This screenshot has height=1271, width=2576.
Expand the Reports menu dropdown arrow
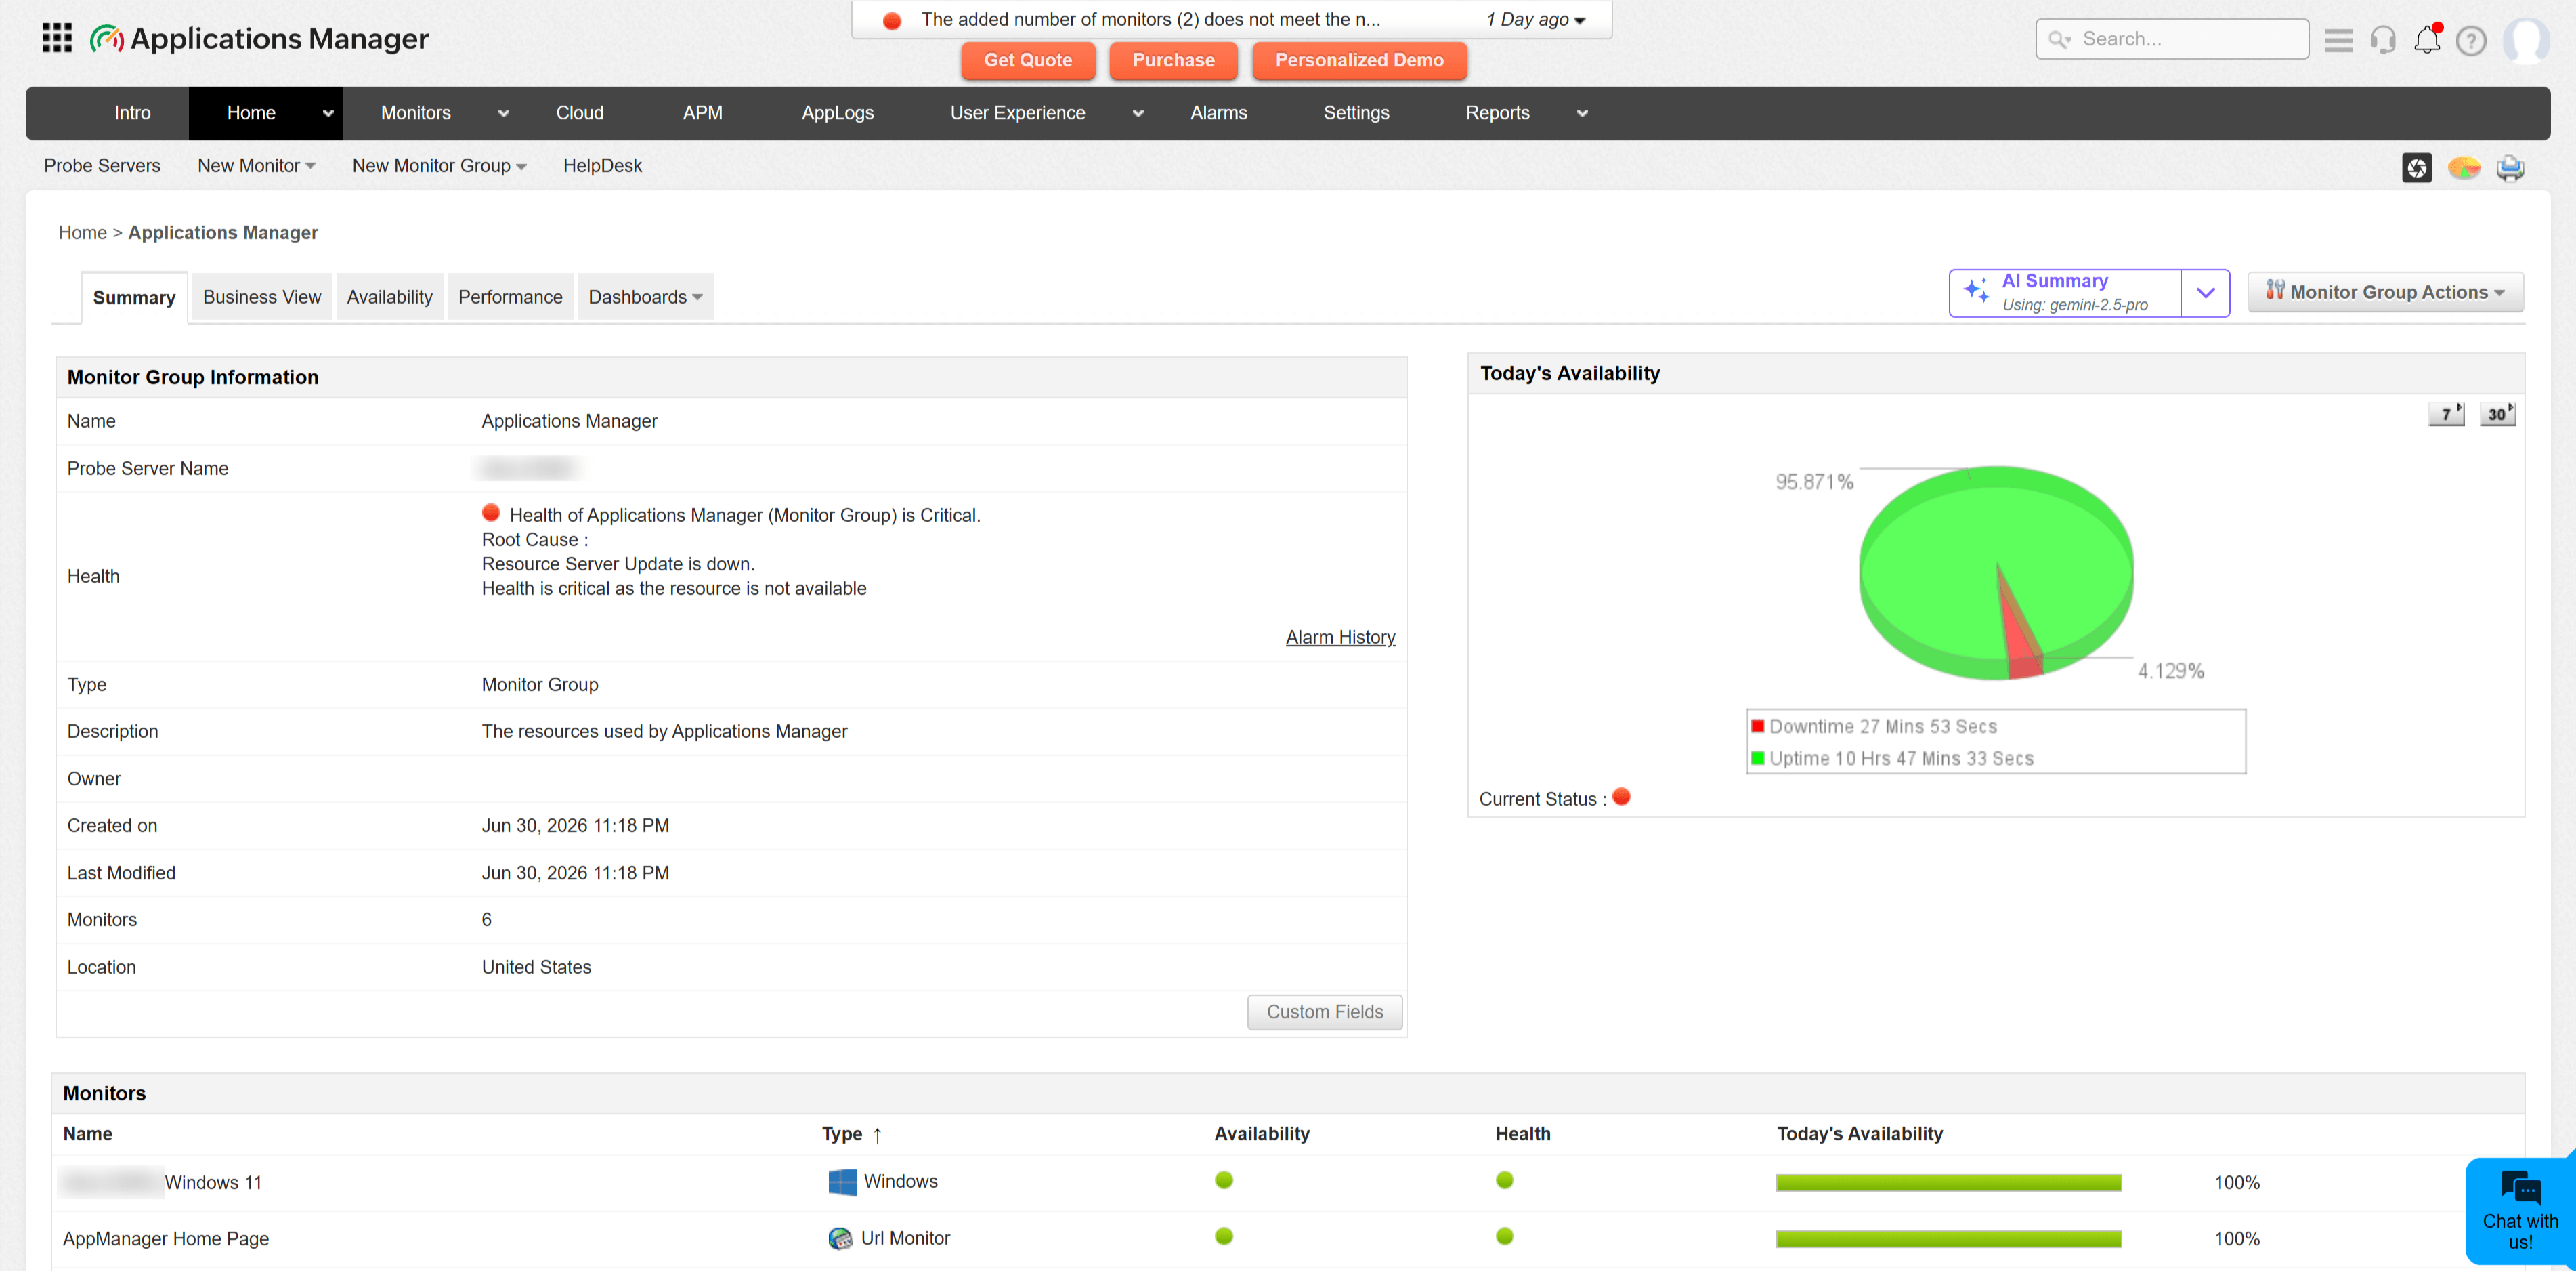click(1582, 113)
